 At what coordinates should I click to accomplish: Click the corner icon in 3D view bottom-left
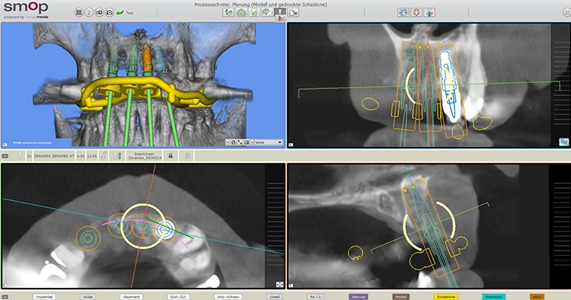point(5,145)
